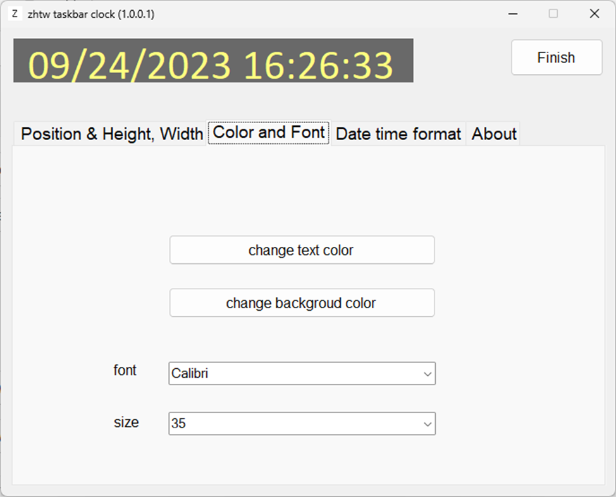616x497 pixels.
Task: Open the About tab
Action: click(x=493, y=134)
